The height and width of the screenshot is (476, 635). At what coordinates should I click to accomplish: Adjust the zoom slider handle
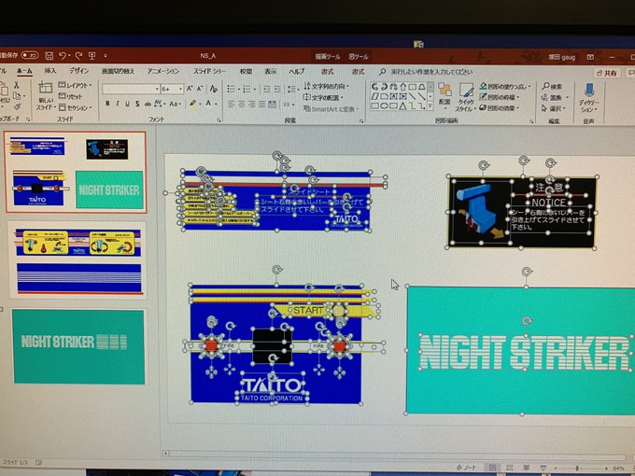point(577,469)
